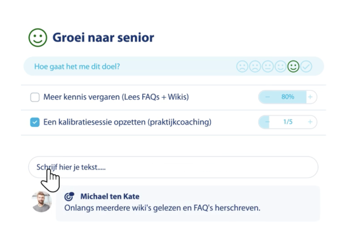Click the 80% progress bar control
This screenshot has width=348, height=243.
(288, 97)
